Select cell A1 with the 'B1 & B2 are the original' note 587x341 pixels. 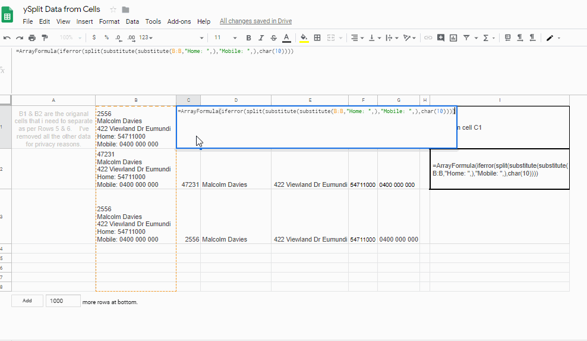53,127
